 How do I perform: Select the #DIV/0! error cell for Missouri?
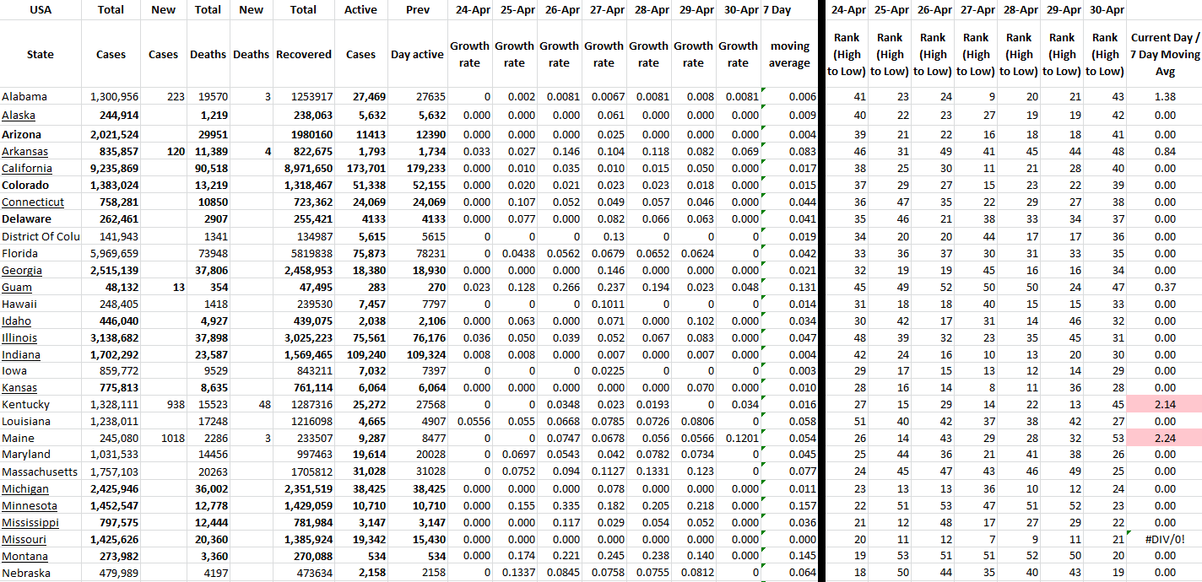tap(1164, 539)
